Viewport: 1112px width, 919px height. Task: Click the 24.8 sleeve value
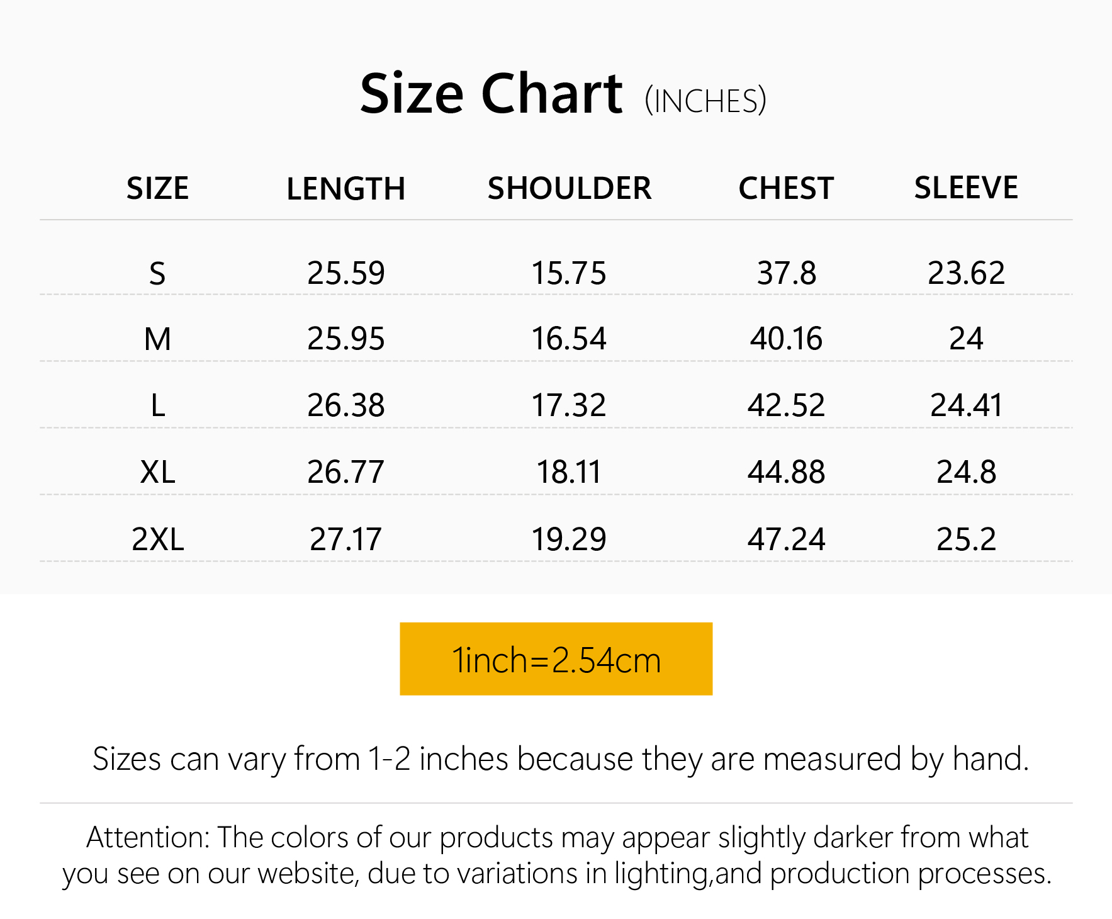pyautogui.click(x=966, y=472)
